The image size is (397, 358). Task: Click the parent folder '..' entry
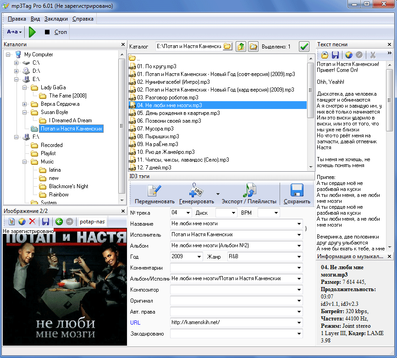[135, 59]
